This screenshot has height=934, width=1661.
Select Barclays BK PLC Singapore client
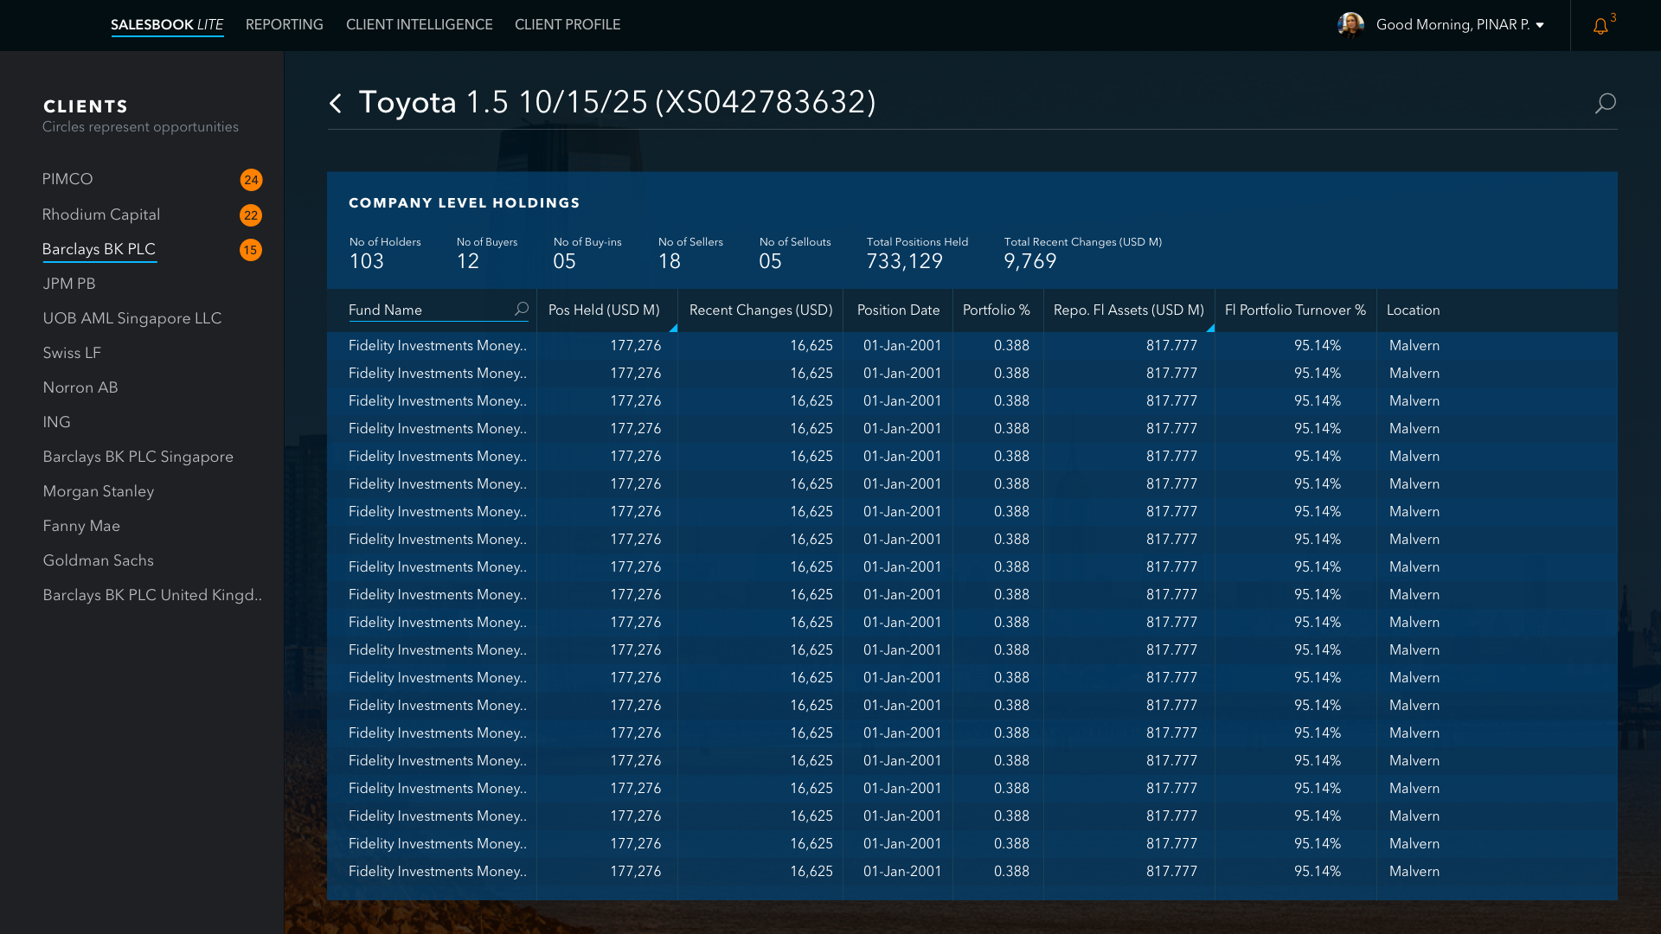point(138,457)
